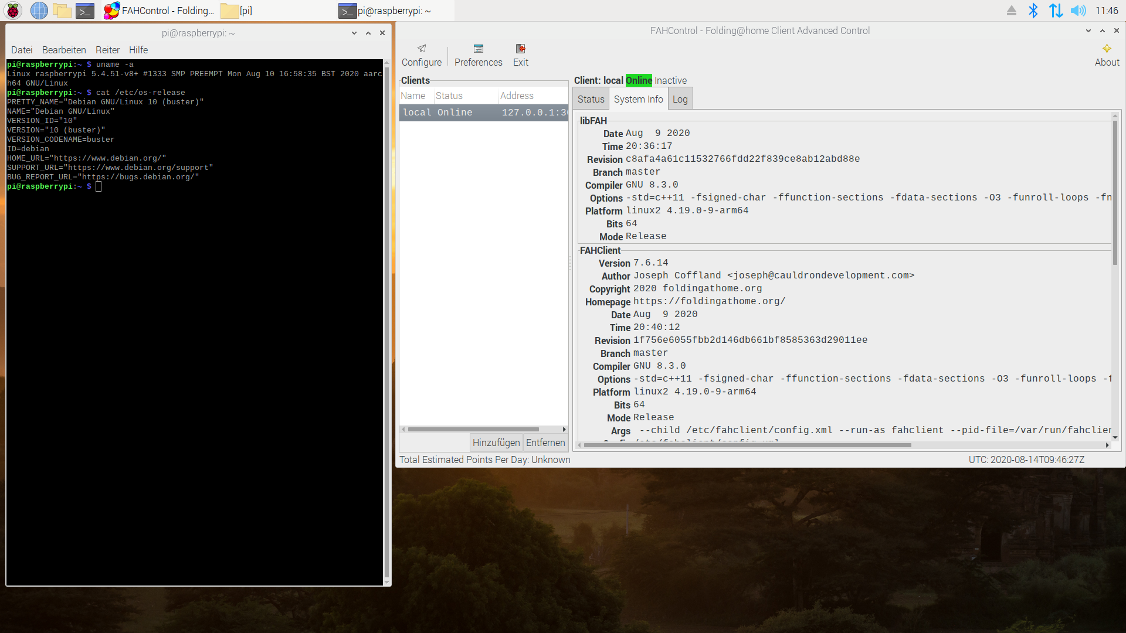Viewport: 1126px width, 633px height.
Task: Open the Raspberry Pi main menu
Action: point(13,11)
